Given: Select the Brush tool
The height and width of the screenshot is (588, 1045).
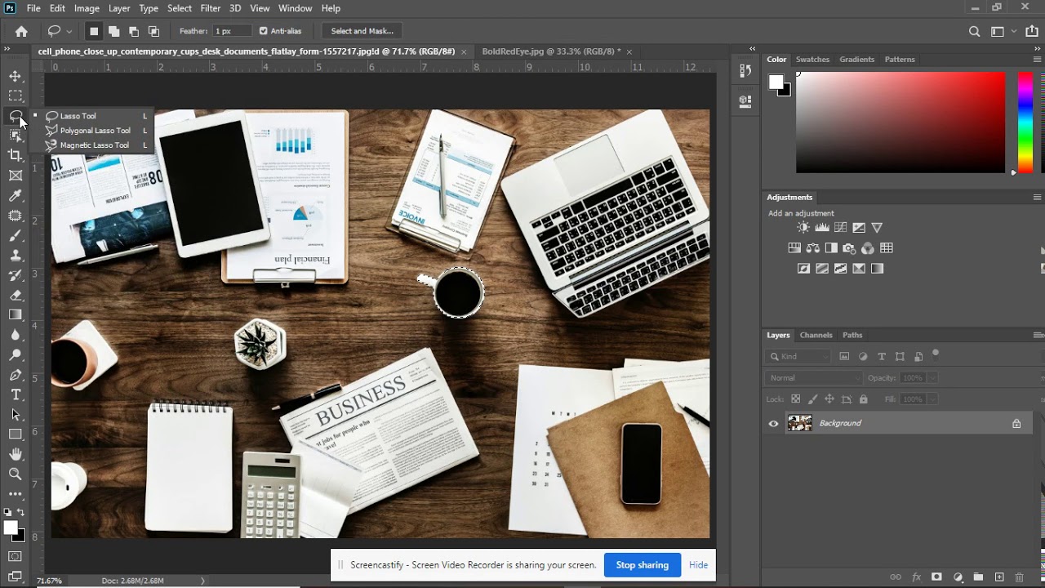Looking at the screenshot, I should [x=16, y=235].
